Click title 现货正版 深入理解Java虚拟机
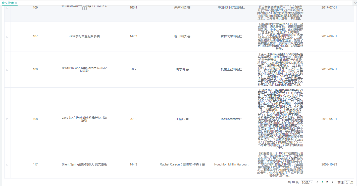 [84, 69]
